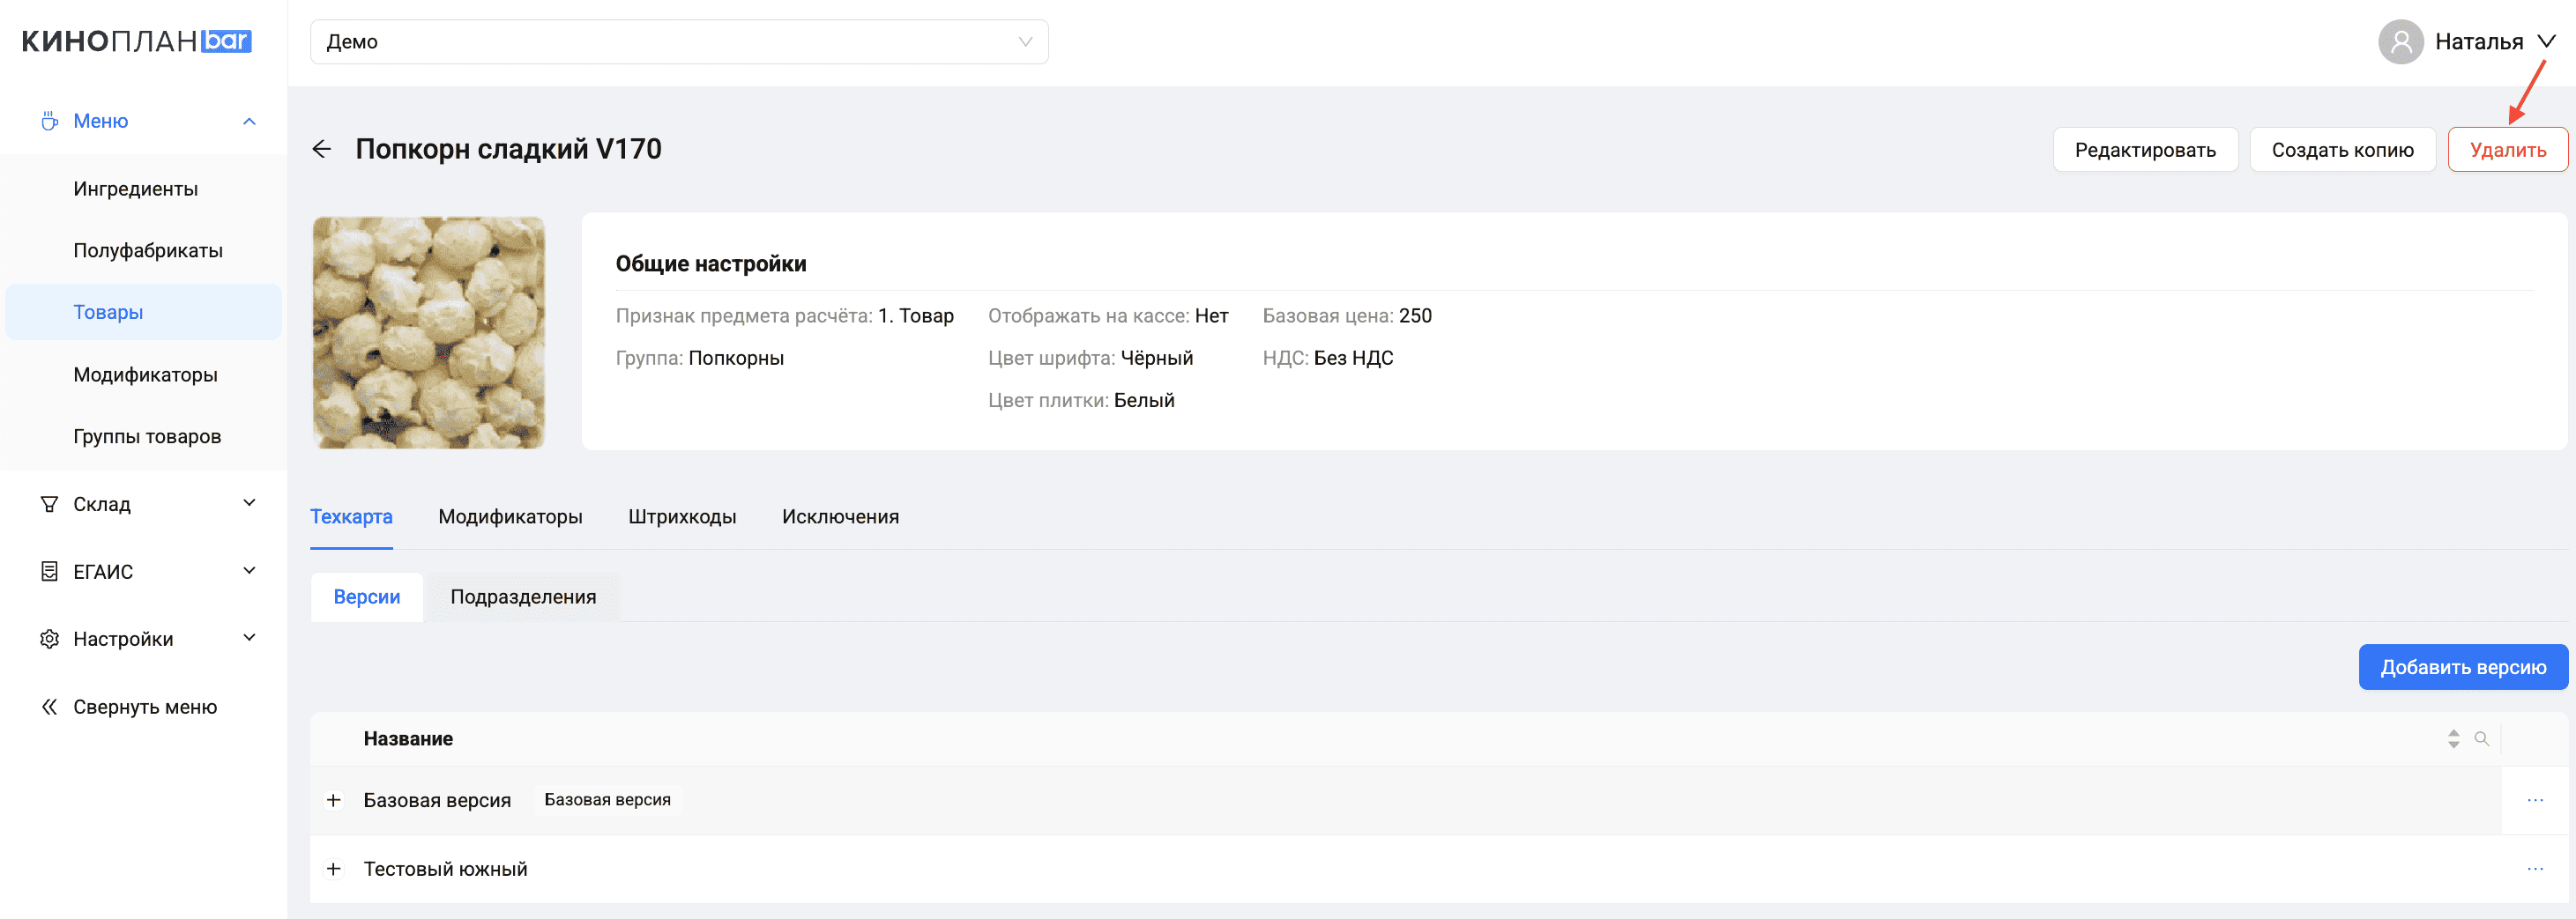Expand the Базовая версия row
This screenshot has height=919, width=2576.
click(334, 800)
